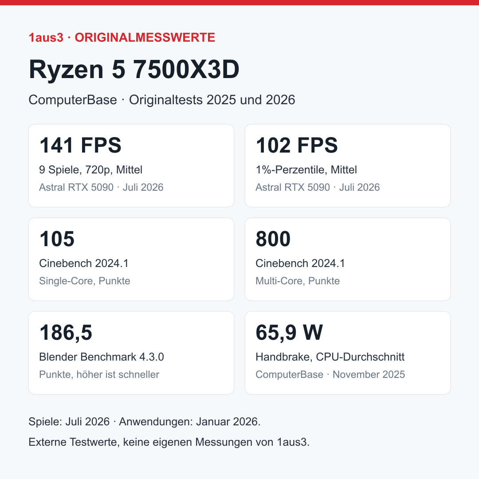
Task: Click 'ComputerBase · November 2025' caption
Action: (x=330, y=374)
